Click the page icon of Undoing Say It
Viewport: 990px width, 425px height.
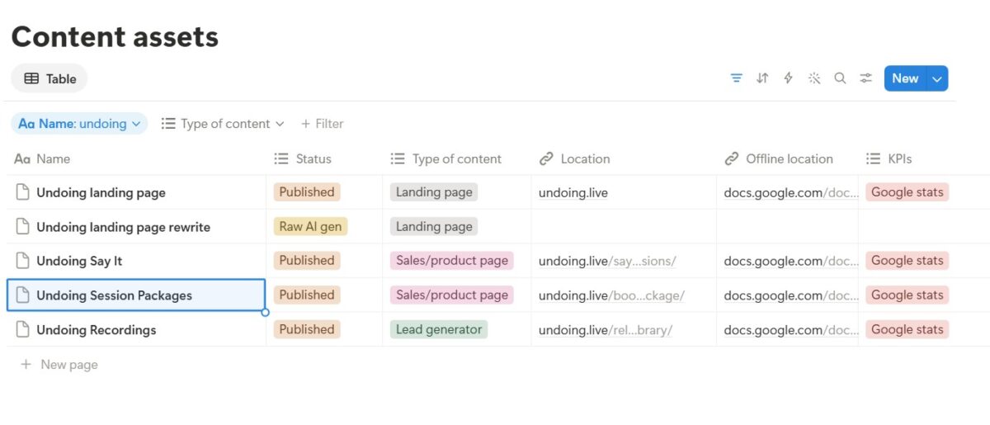click(x=23, y=261)
